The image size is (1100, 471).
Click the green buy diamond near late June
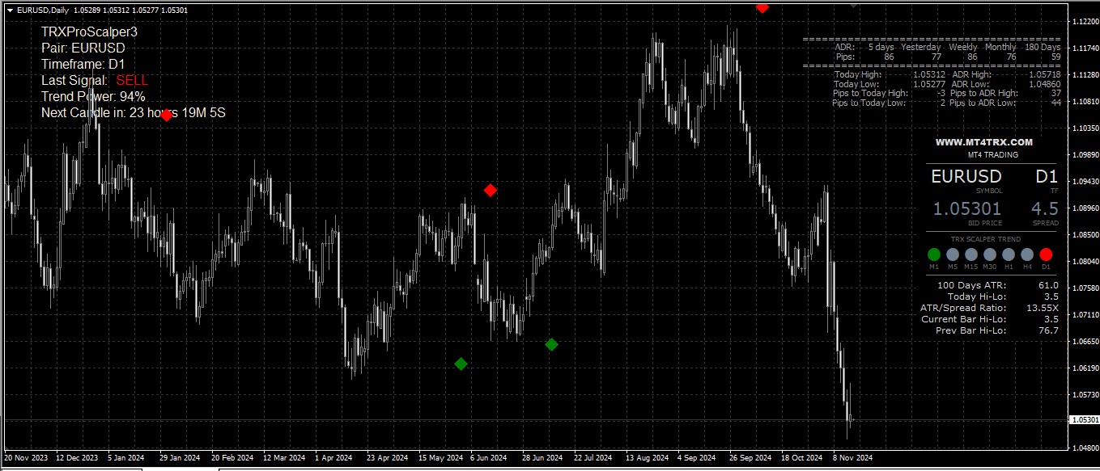coord(553,344)
